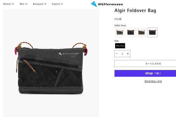Click the Women menu label
The width and height of the screenshot is (176, 117).
coord(7,4)
